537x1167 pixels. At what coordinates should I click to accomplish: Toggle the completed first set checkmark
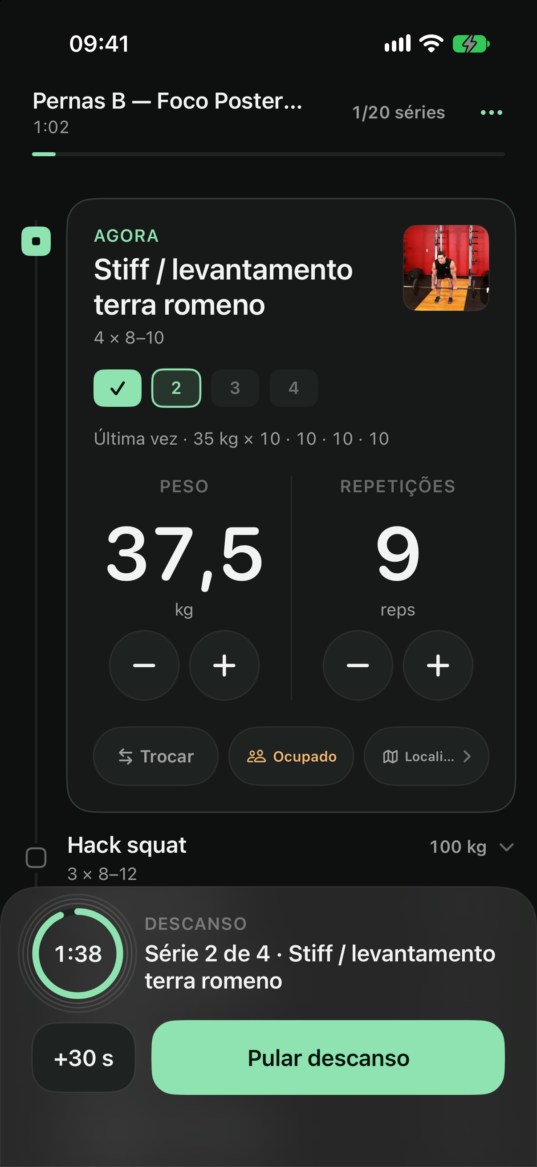118,388
